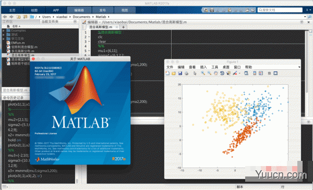The image size is (313, 190).
Task: Click Users in the address path
Action: pyautogui.click(x=46, y=17)
